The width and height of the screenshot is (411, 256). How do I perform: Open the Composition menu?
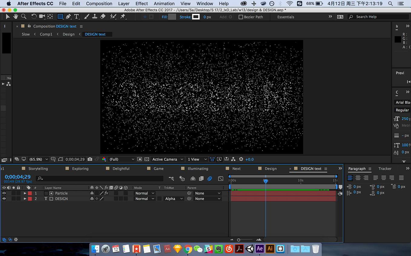[x=99, y=4]
